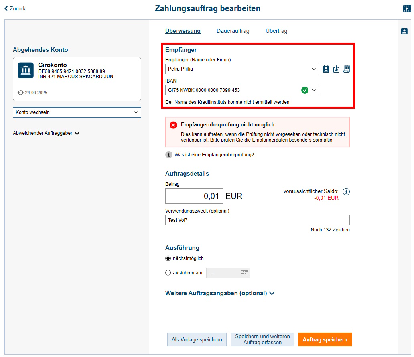Open the IBAN dropdown arrow
The image size is (414, 357).
314,90
